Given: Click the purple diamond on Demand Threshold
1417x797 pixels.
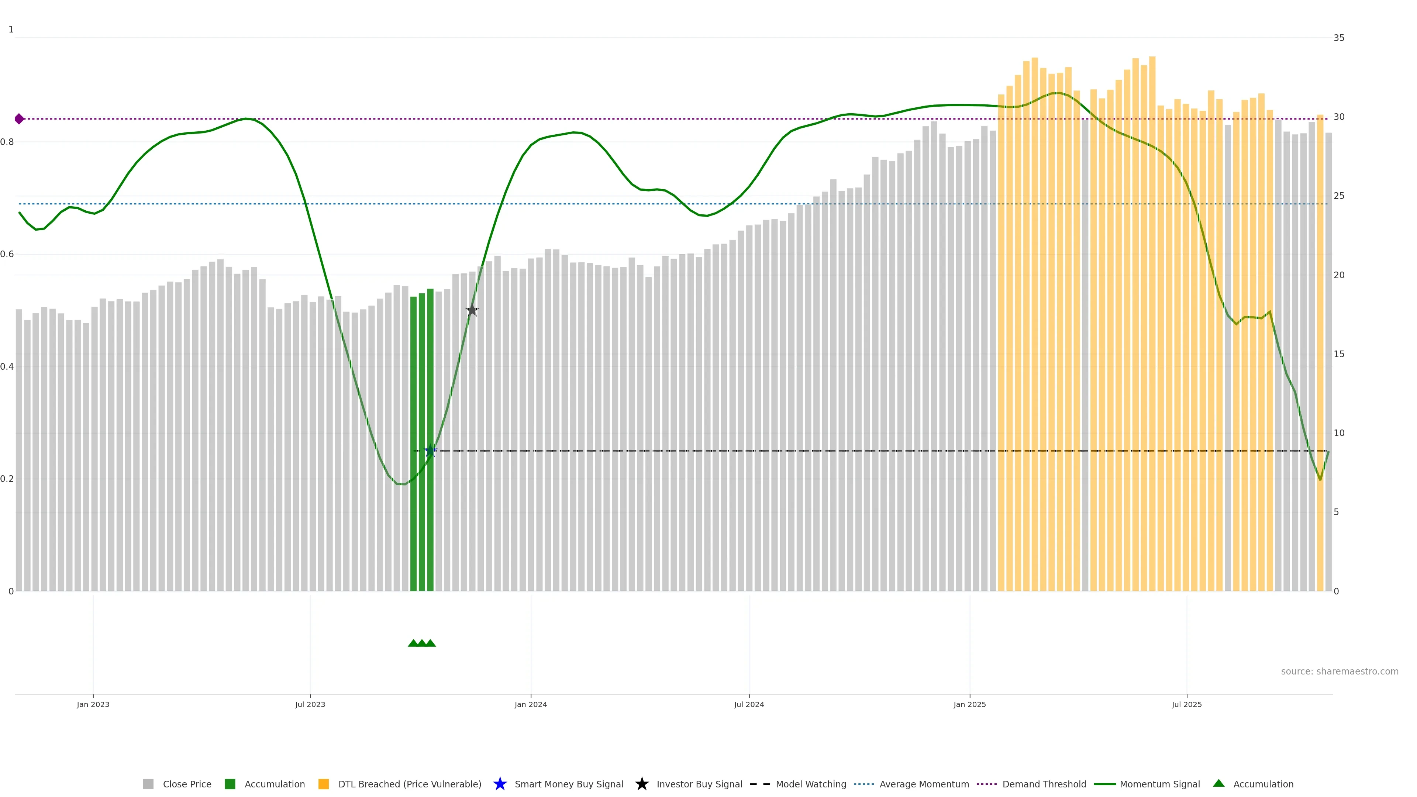Looking at the screenshot, I should [19, 119].
